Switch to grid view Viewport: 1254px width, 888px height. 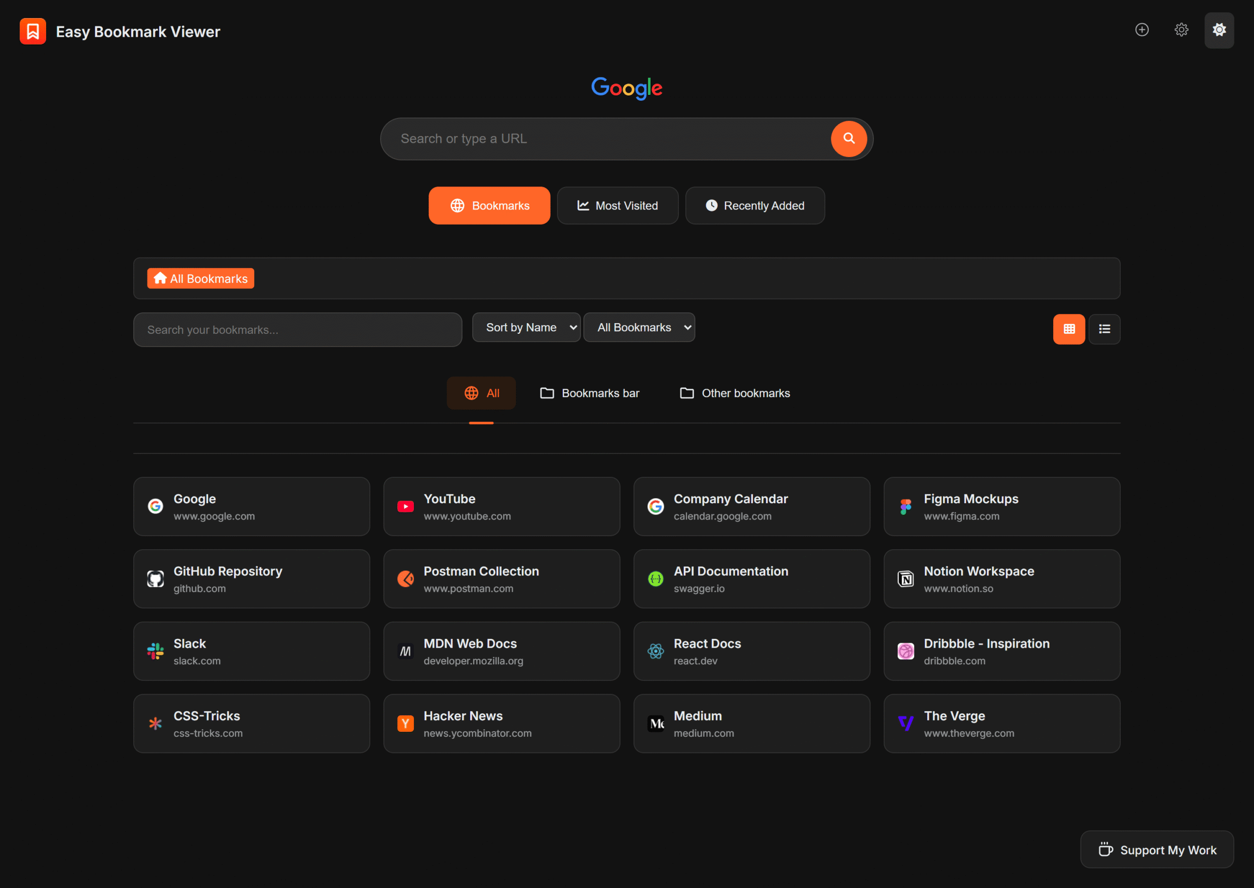point(1069,329)
